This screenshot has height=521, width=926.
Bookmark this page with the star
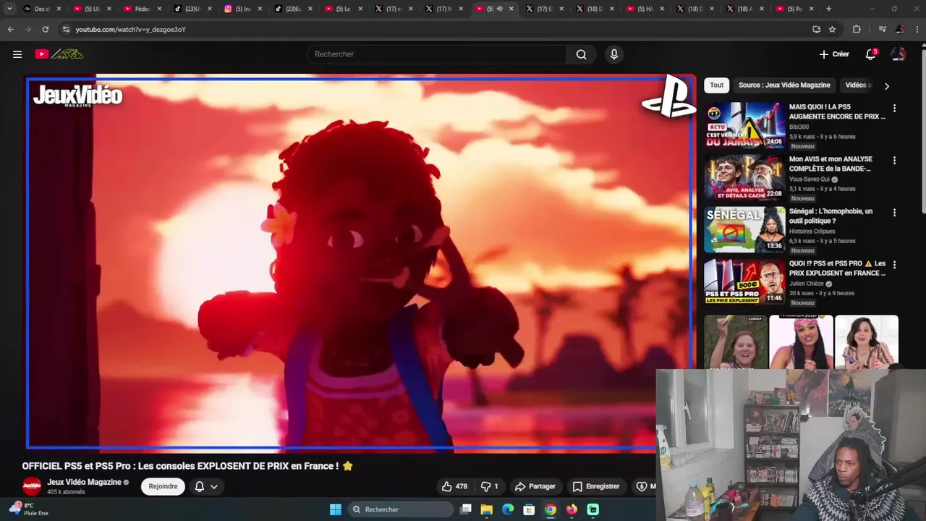tap(832, 29)
